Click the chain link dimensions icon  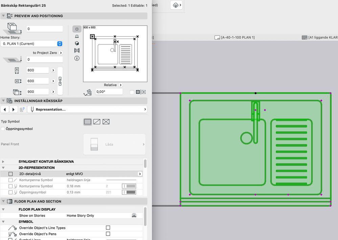coord(60,81)
